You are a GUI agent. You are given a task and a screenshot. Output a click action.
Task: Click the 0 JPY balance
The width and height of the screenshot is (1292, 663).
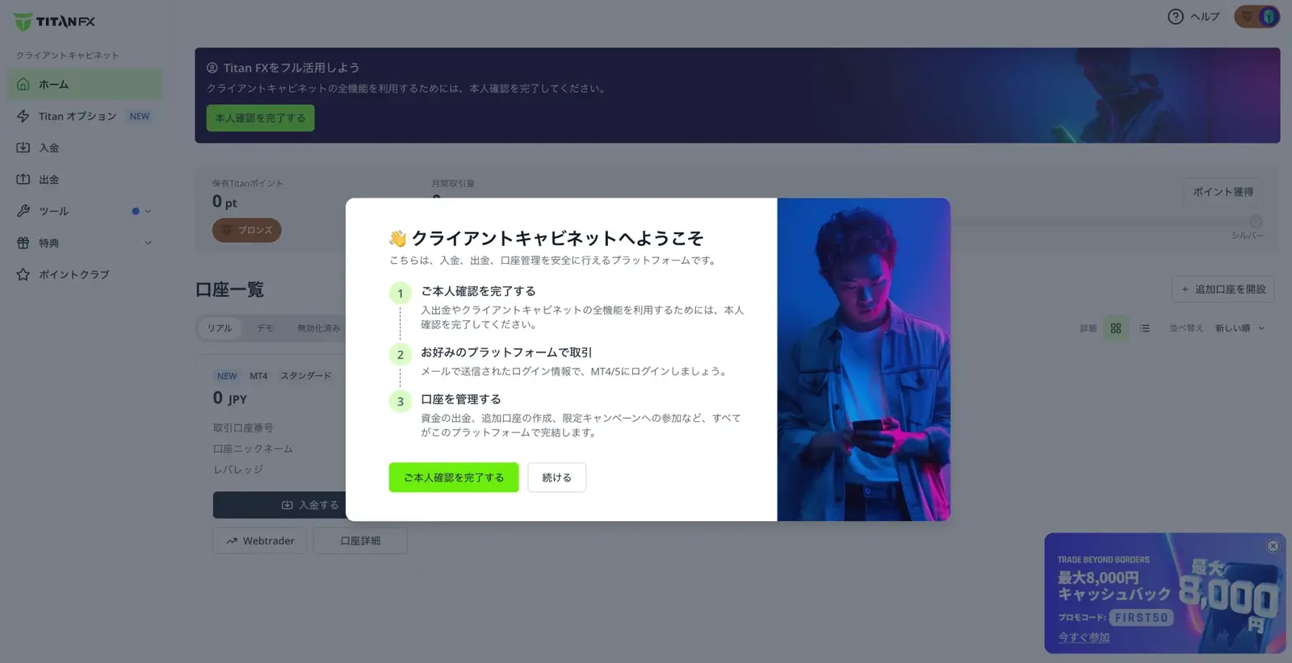pyautogui.click(x=230, y=398)
